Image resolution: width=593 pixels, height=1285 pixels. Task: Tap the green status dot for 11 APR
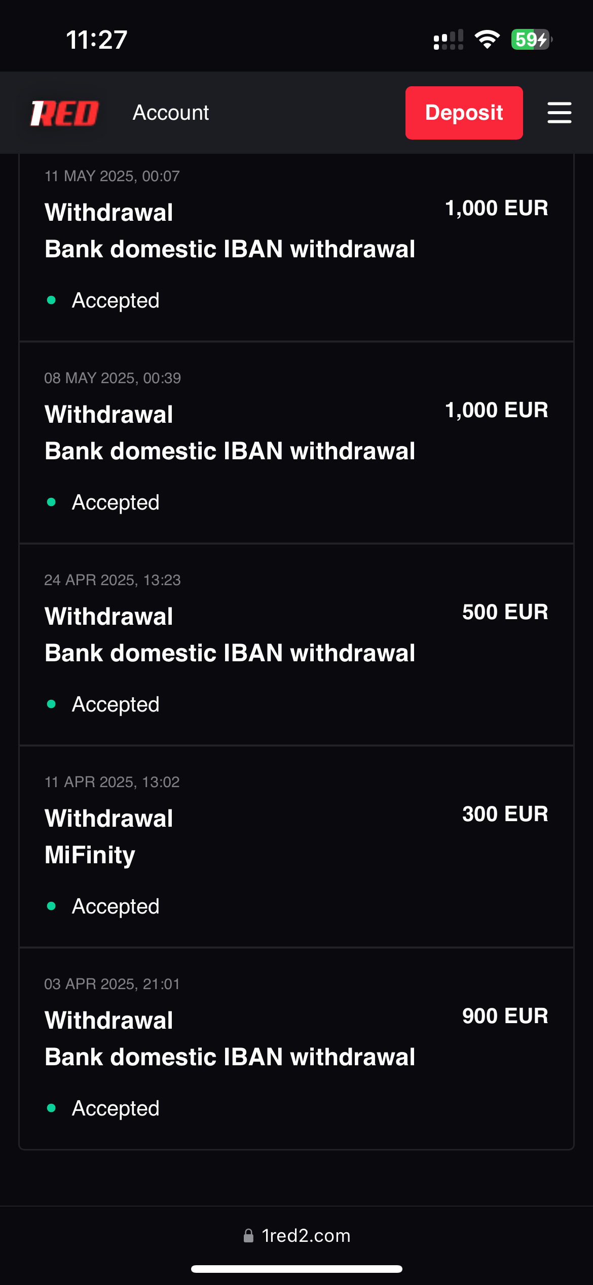(51, 906)
